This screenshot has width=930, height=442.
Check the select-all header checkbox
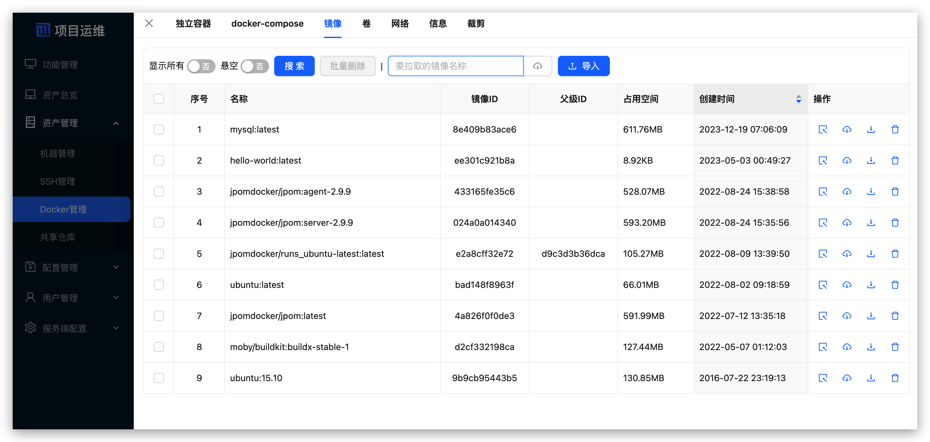(x=158, y=99)
